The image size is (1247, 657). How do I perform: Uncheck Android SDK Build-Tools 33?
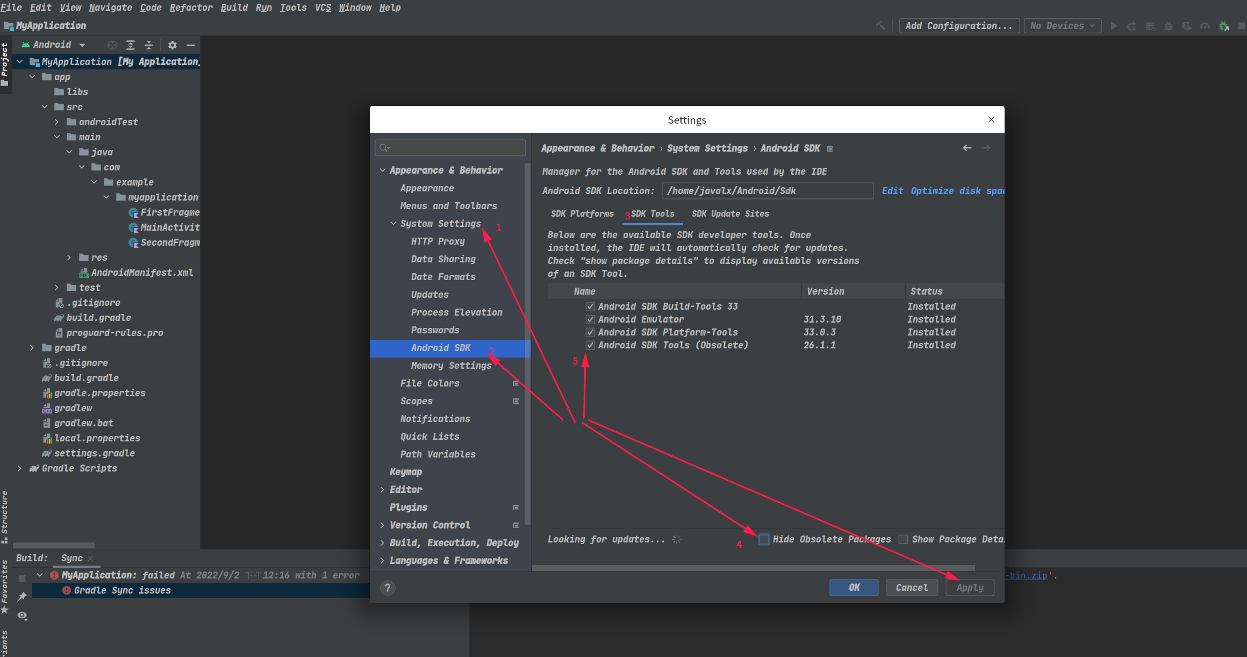pos(590,306)
